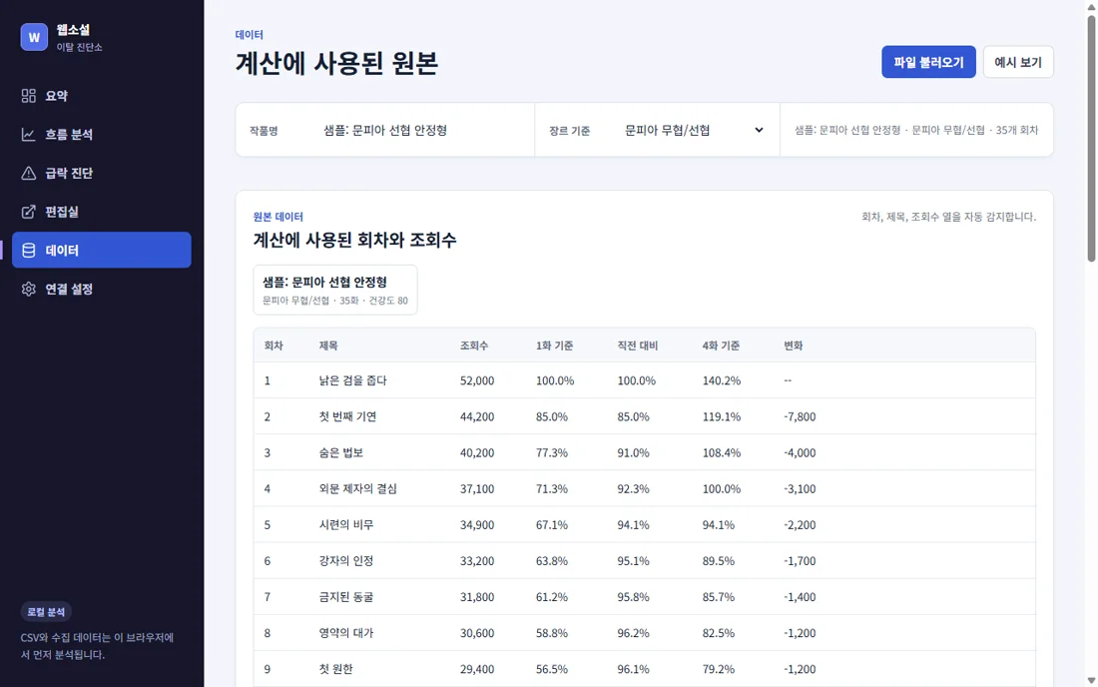Open 연결 설정 settings page
The width and height of the screenshot is (1098, 687).
click(102, 289)
